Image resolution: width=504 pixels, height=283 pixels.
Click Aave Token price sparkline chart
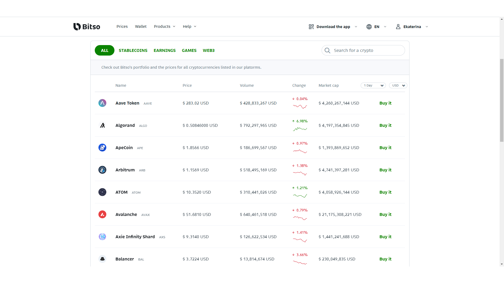click(300, 106)
